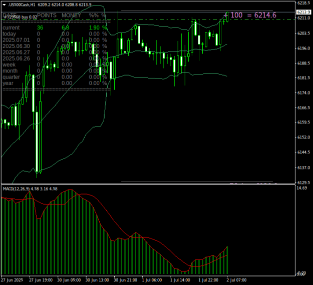Click the 30 Jun 21:00 time label
Viewport: 313px width, 285px height.
pos(125,280)
